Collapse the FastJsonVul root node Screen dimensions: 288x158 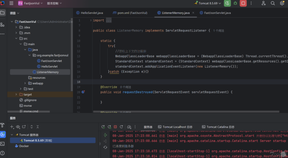pos(12,22)
